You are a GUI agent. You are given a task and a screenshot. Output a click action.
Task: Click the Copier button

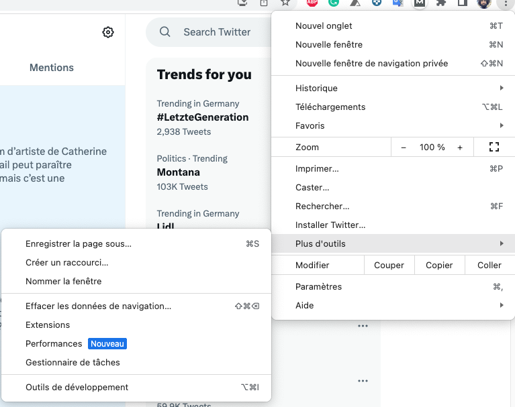pos(439,265)
